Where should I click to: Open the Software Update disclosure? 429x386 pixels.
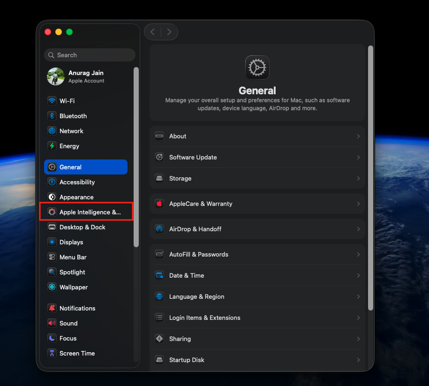(358, 157)
